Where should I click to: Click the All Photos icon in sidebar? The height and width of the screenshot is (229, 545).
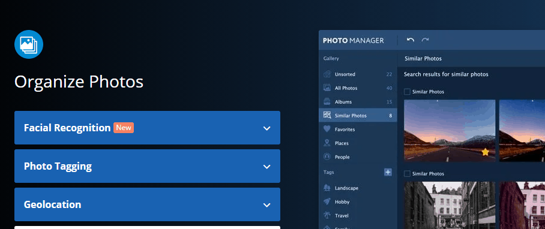[327, 88]
